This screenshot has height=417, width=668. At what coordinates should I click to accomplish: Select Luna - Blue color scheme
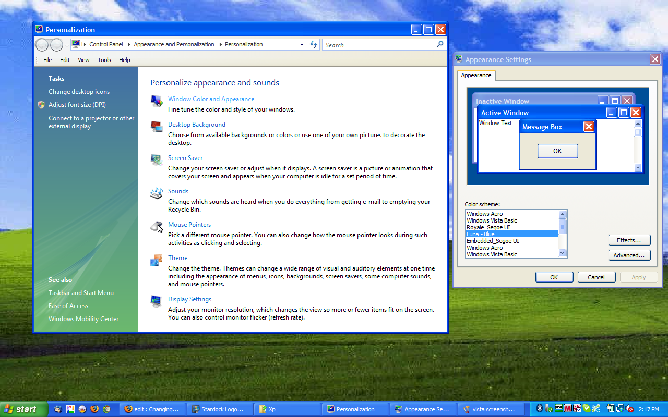[511, 234]
